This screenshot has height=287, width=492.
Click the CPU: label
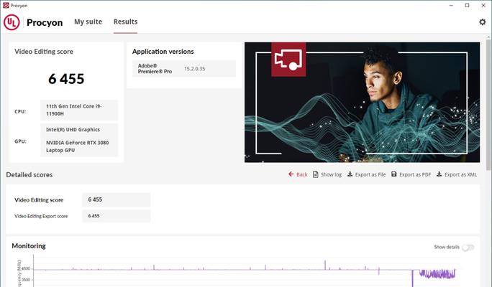[20, 112]
